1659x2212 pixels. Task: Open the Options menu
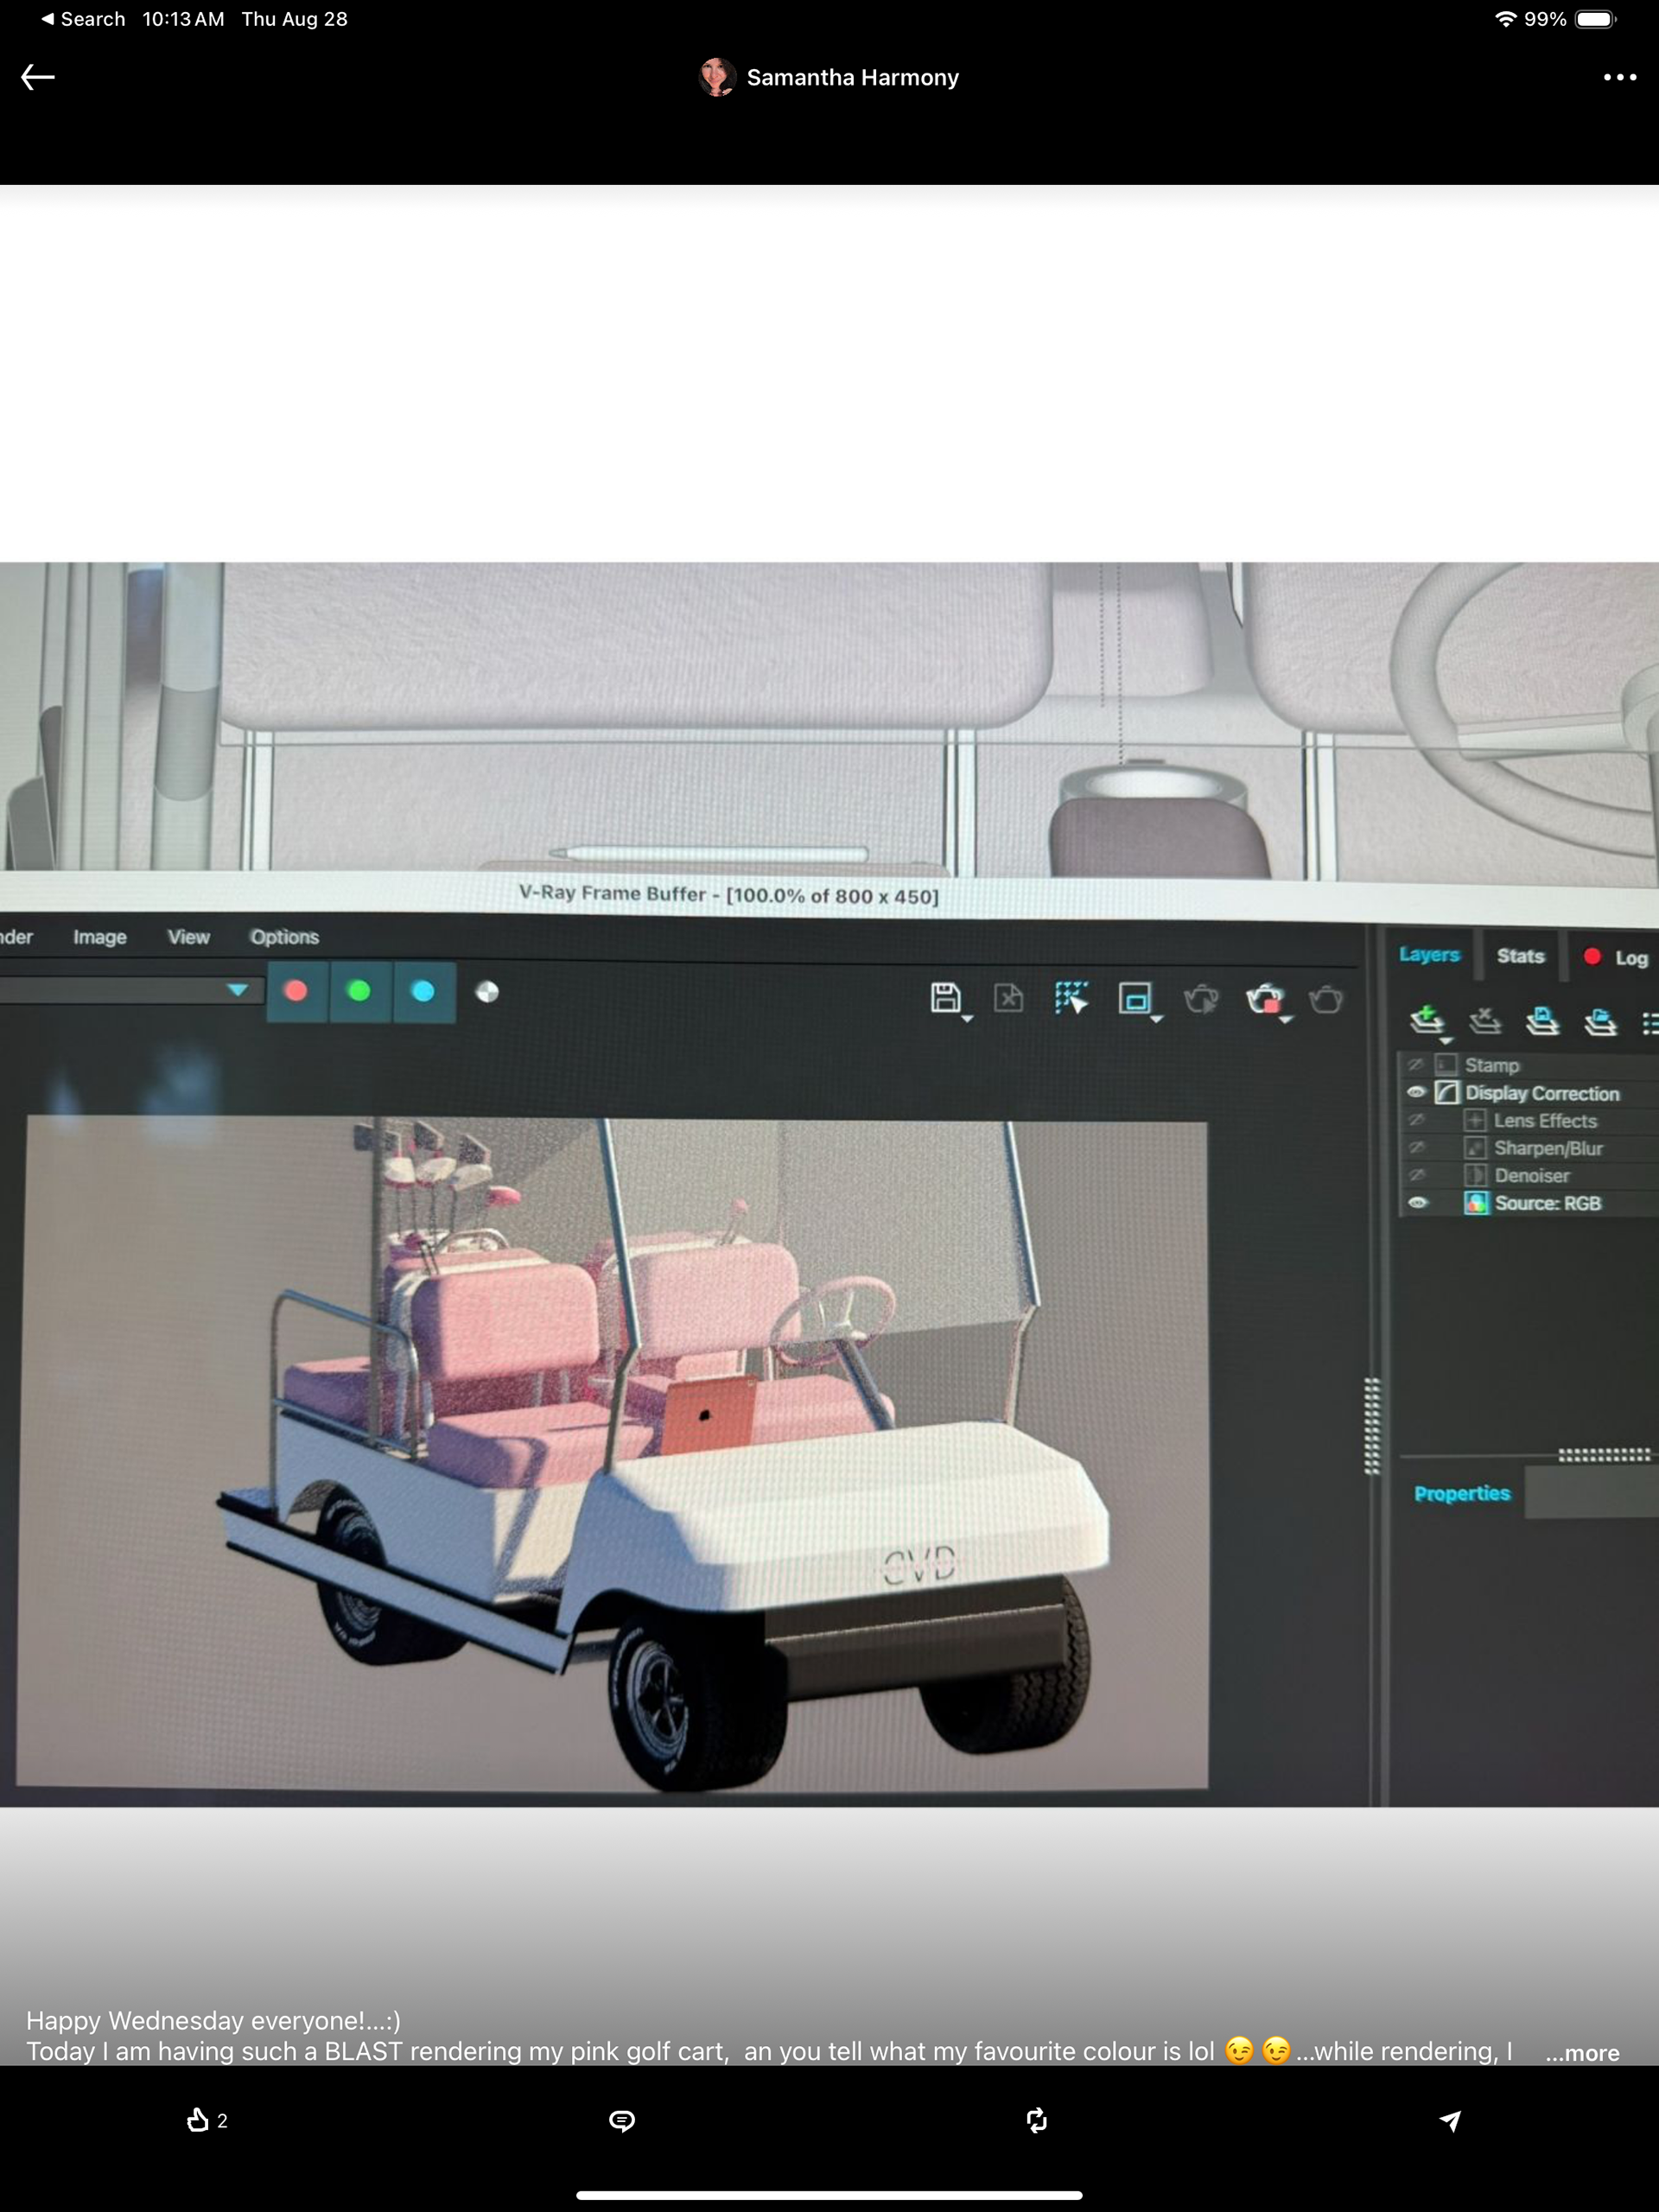click(x=284, y=937)
